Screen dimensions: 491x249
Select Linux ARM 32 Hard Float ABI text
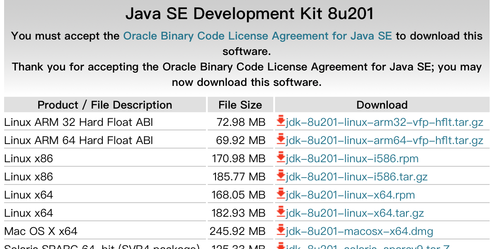point(79,122)
